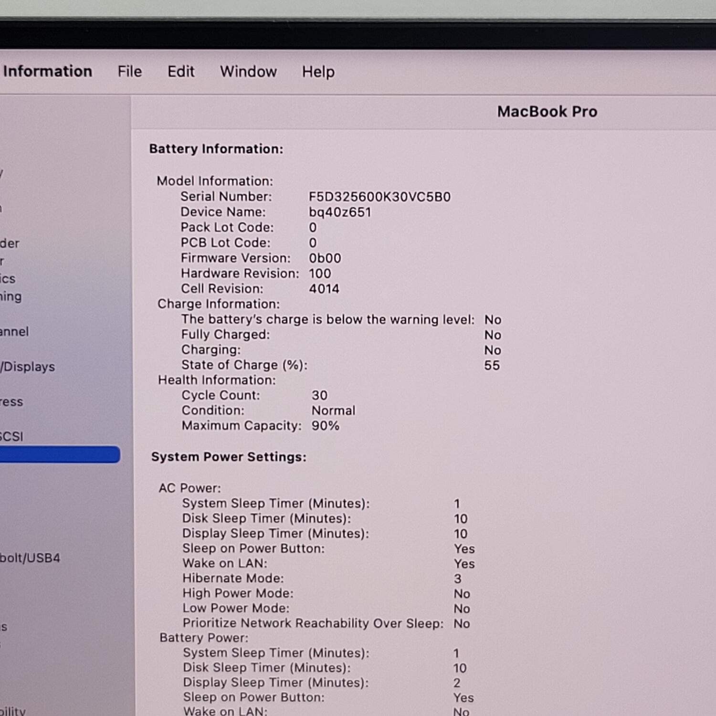
Task: Select the highlighted blue sidebar row
Action: 60,454
